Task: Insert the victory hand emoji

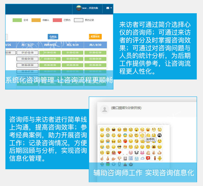Action: (x=154, y=153)
